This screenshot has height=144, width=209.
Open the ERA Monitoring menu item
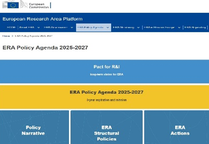(124, 27)
